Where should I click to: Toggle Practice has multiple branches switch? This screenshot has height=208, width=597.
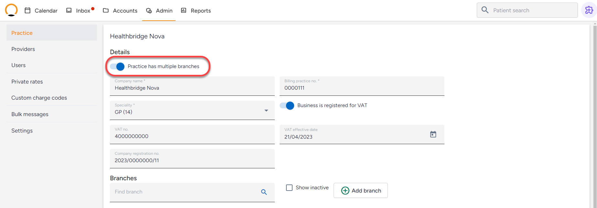117,66
